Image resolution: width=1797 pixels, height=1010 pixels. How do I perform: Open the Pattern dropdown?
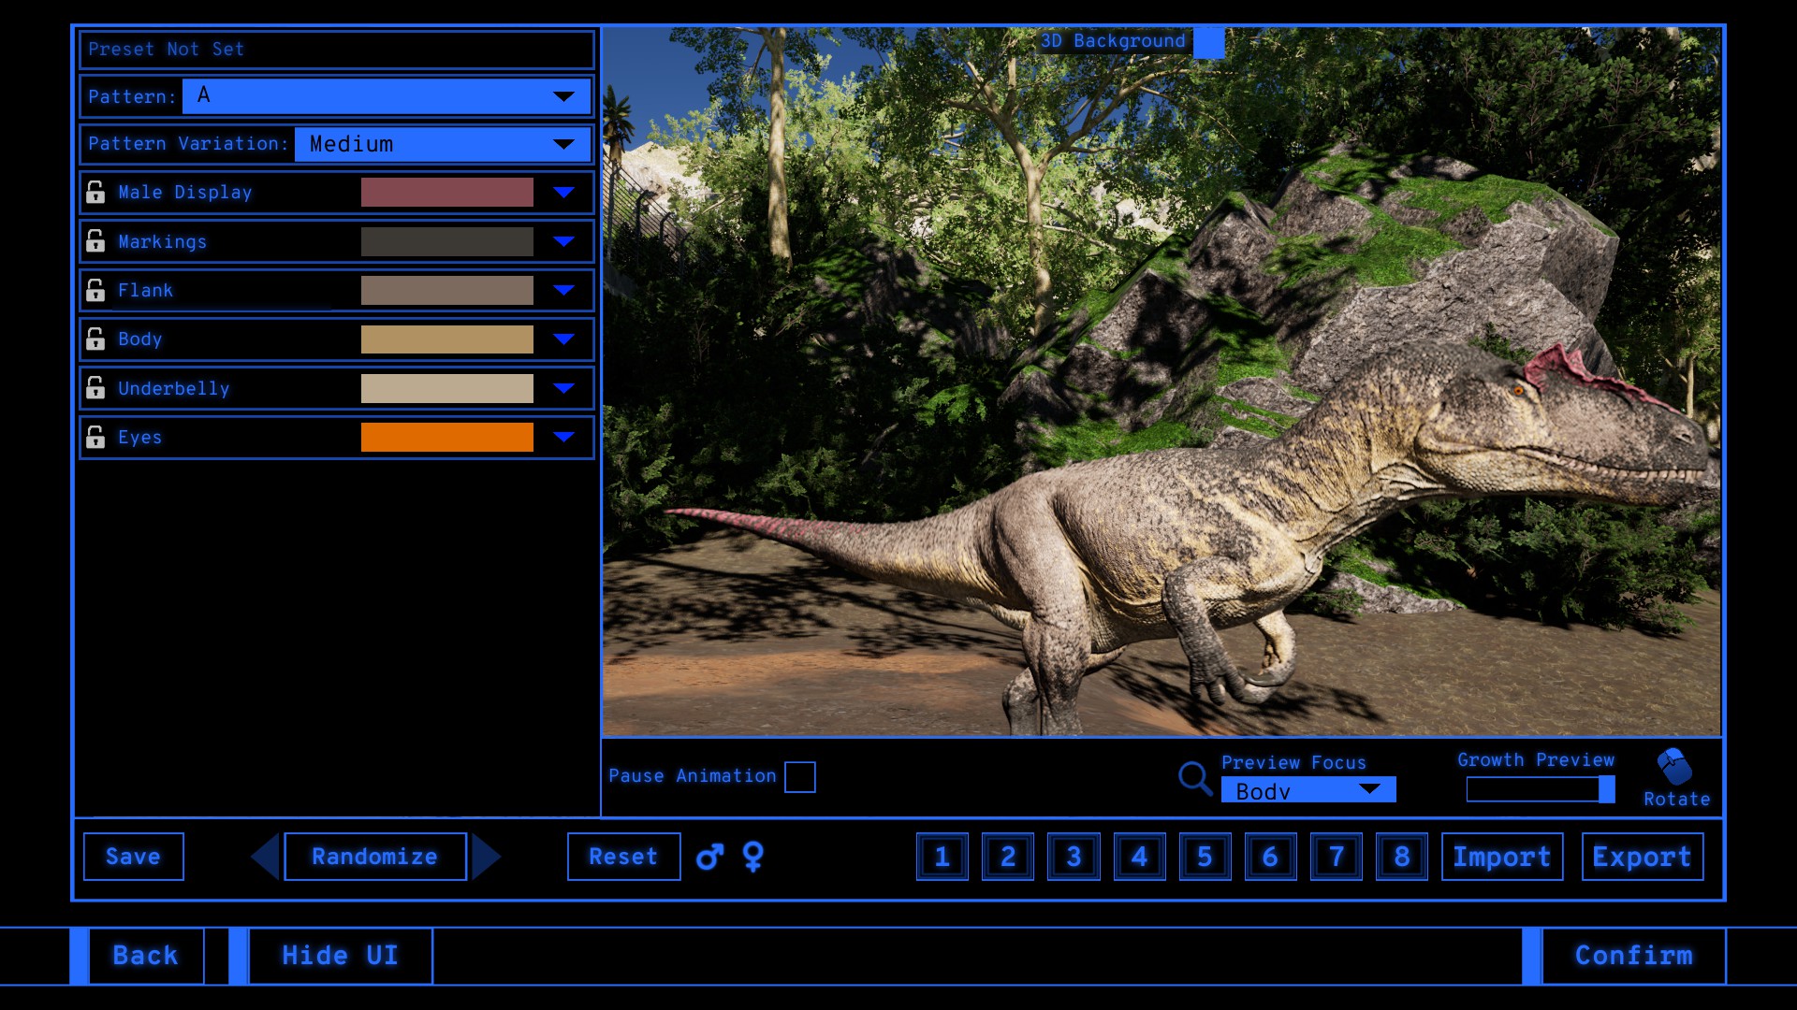[x=386, y=96]
